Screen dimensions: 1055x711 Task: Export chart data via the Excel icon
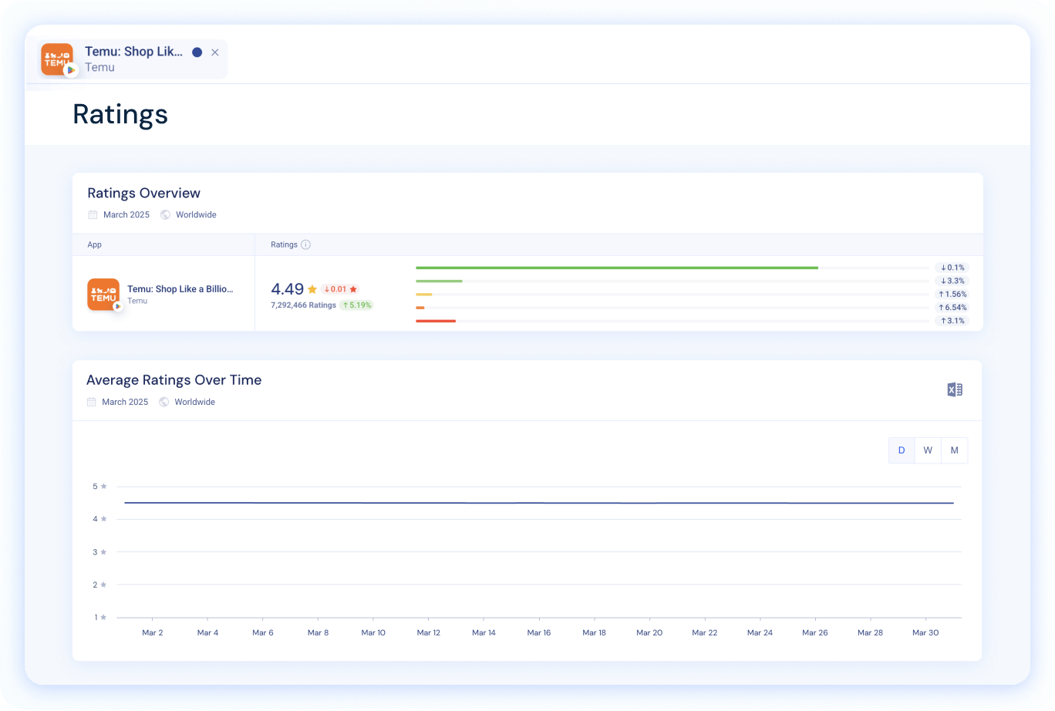(955, 389)
